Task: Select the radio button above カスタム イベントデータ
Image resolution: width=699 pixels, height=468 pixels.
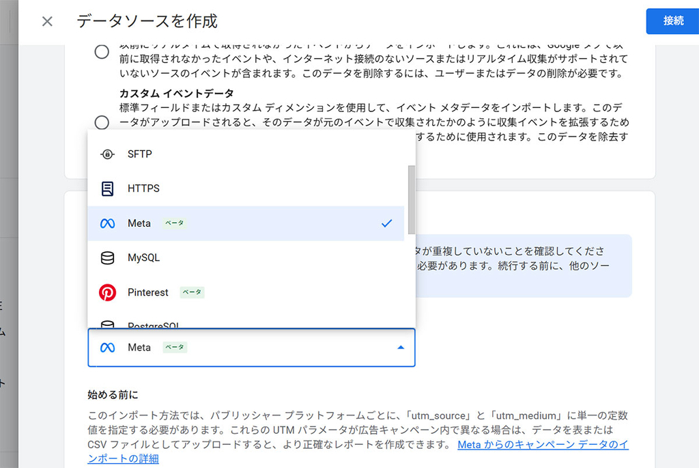Action: [x=102, y=52]
